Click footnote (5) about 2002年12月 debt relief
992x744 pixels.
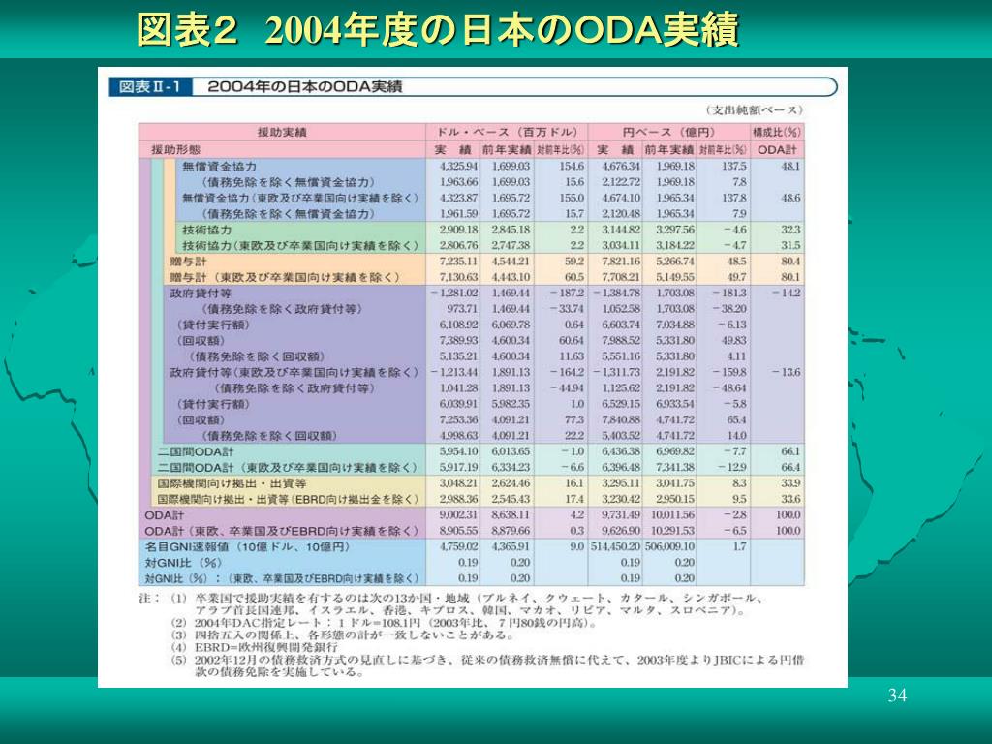(x=486, y=666)
